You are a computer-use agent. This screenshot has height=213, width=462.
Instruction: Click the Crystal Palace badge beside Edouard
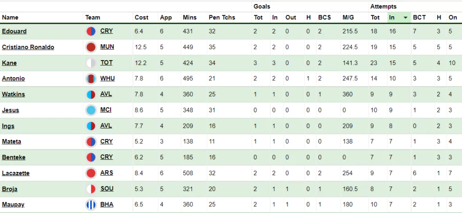pyautogui.click(x=91, y=31)
